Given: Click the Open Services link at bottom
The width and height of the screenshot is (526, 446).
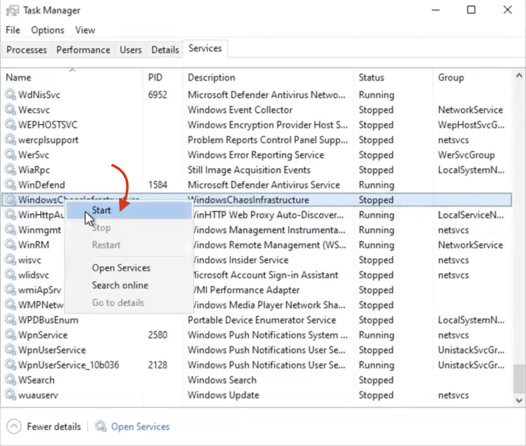Looking at the screenshot, I should click(140, 426).
